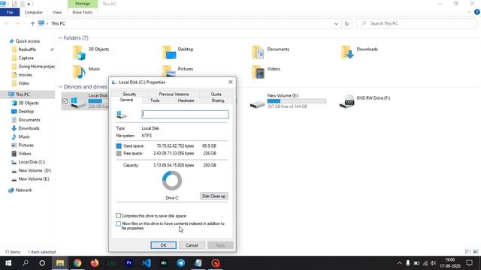Open the Downloads folder icon
Viewport: 481px width, 270px height.
tap(347, 52)
